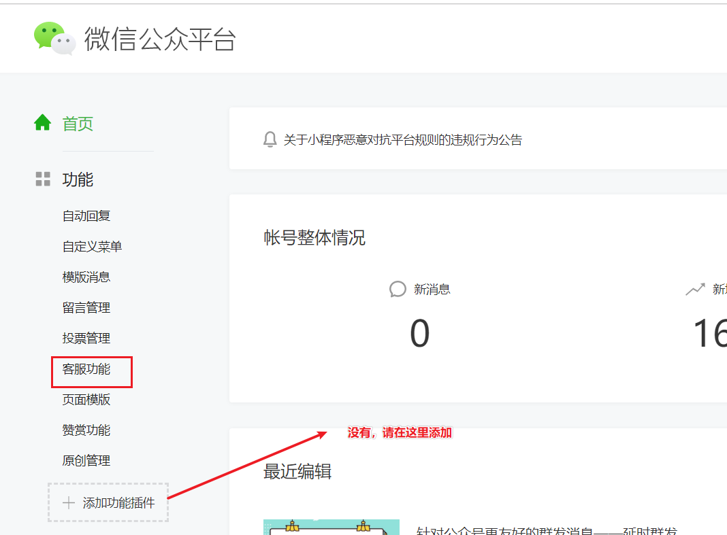
Task: Click the green home icon
Action: (x=43, y=123)
